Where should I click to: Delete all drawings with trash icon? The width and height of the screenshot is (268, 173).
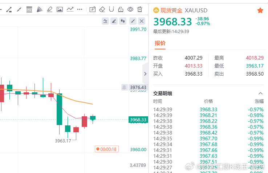[140, 9]
